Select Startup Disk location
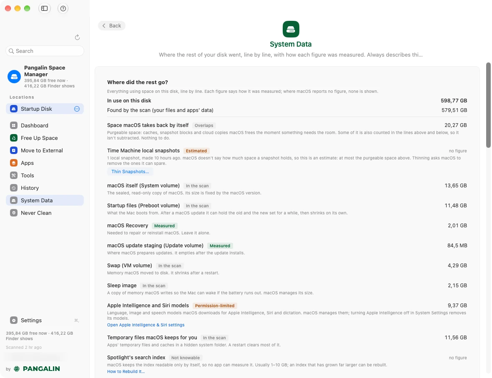This screenshot has width=492, height=378. (x=45, y=109)
